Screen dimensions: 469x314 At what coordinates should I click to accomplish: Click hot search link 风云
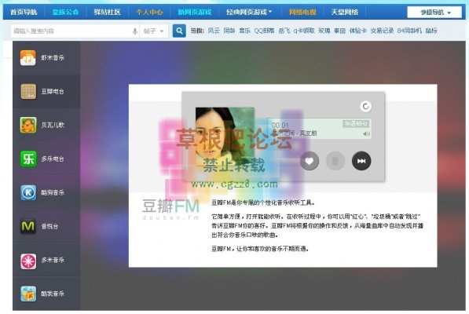(x=214, y=31)
